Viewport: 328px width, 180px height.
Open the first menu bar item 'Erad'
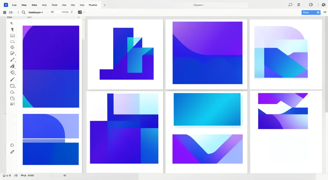[14, 5]
